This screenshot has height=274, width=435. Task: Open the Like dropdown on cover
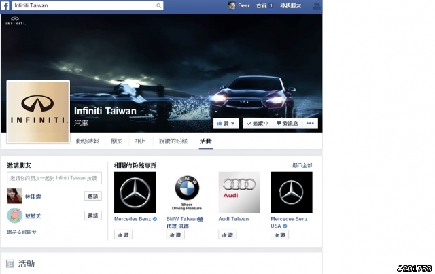(226, 123)
